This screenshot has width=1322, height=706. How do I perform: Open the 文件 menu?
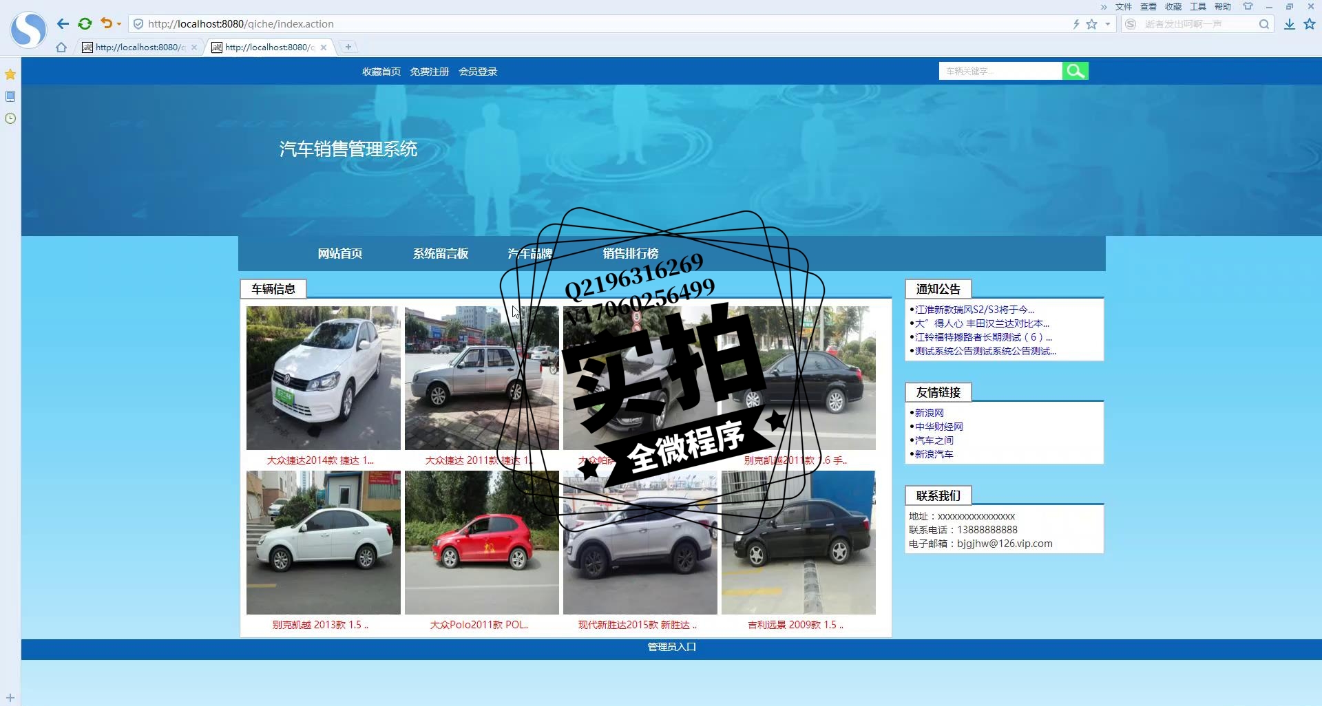1124,7
